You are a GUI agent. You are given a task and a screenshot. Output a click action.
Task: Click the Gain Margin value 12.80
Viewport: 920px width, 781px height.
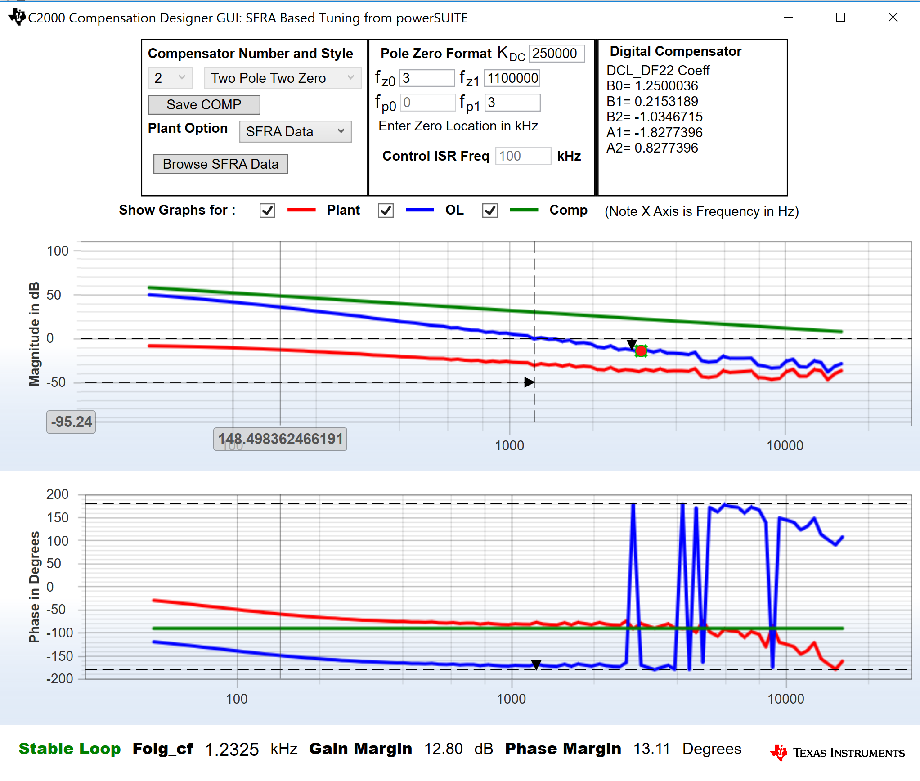[x=443, y=749]
